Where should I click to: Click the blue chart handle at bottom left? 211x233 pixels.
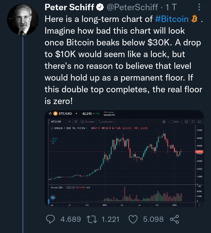[49, 202]
